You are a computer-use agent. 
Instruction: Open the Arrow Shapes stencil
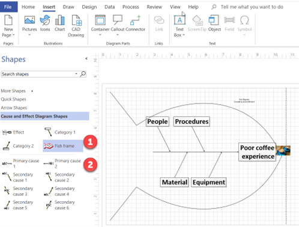pos(14,108)
